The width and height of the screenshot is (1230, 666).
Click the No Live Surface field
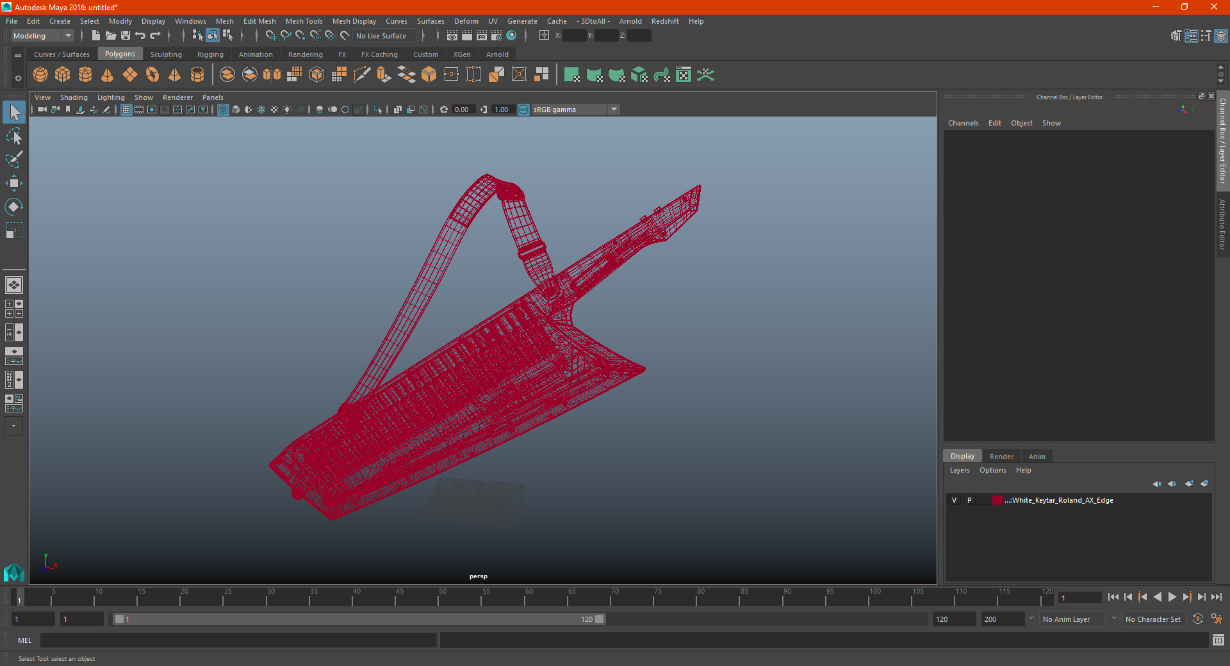coord(384,36)
